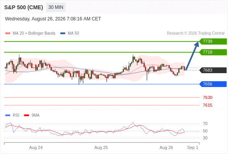Image resolution: width=228 pixels, height=154 pixels.
Task: Click the MA 50 legend label
Action: point(73,33)
